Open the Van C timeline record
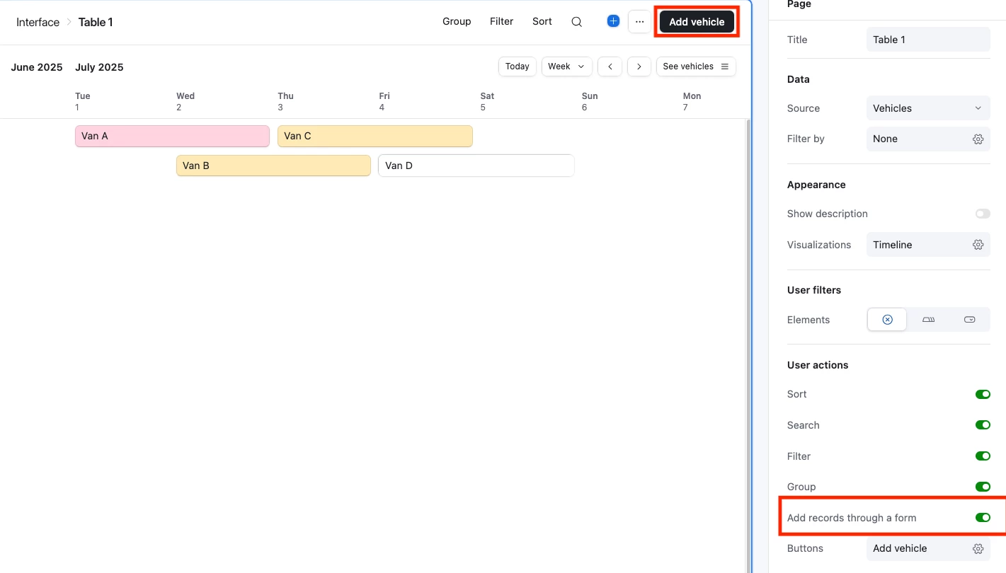Screen dimensions: 1006x573 tap(375, 136)
